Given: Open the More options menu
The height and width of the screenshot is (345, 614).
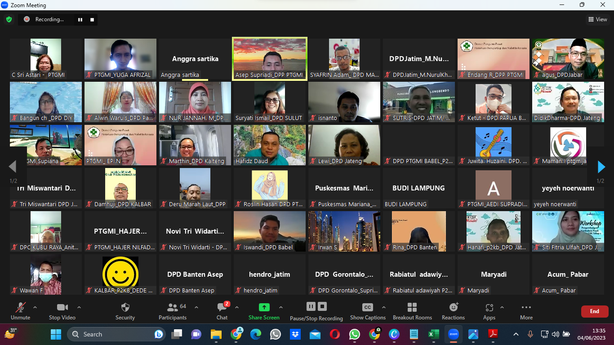Looking at the screenshot, I should (526, 311).
